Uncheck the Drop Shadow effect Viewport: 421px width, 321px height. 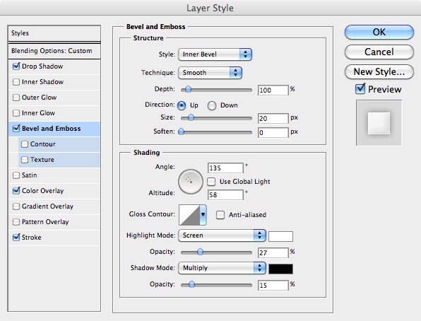(16, 66)
